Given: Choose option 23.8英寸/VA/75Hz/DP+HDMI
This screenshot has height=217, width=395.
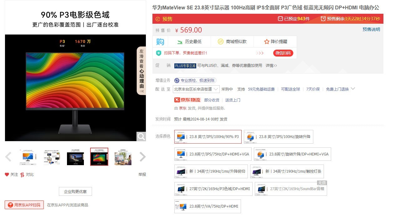Looking at the screenshot, I should point(208,206).
